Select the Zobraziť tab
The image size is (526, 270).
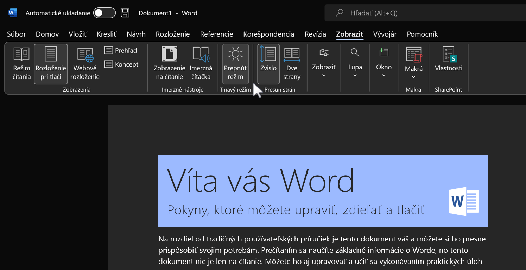(x=350, y=34)
